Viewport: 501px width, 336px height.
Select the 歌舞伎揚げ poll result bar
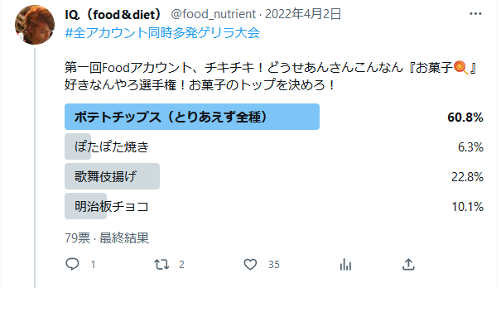tap(274, 176)
